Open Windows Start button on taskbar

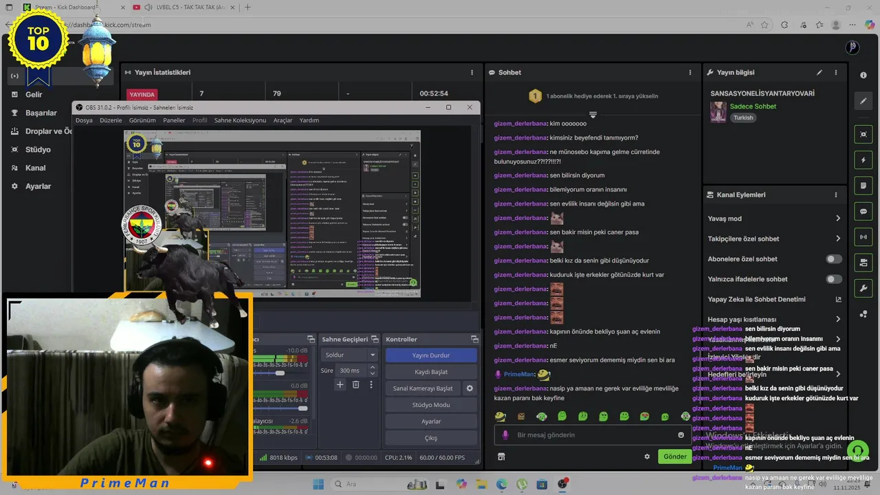(318, 484)
